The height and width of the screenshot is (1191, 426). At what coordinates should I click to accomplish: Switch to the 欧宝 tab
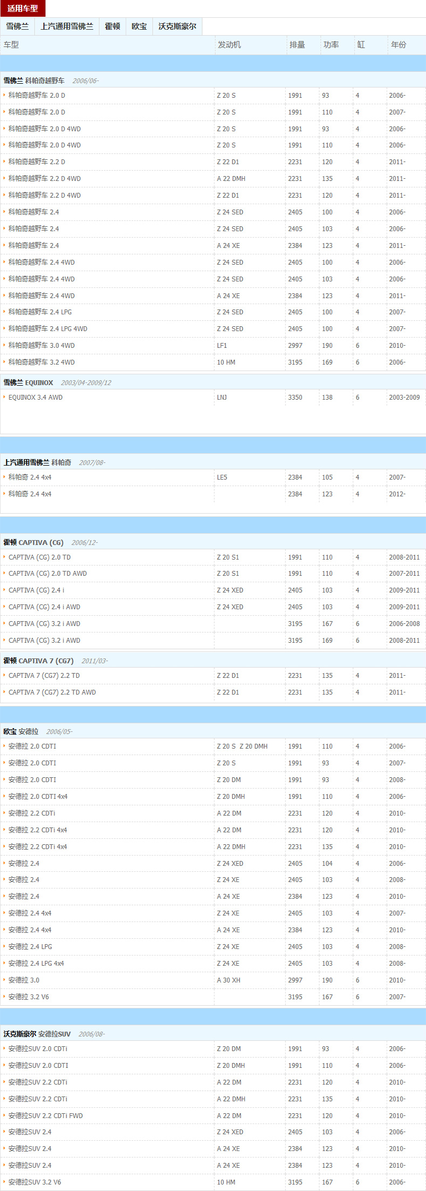coord(139,26)
